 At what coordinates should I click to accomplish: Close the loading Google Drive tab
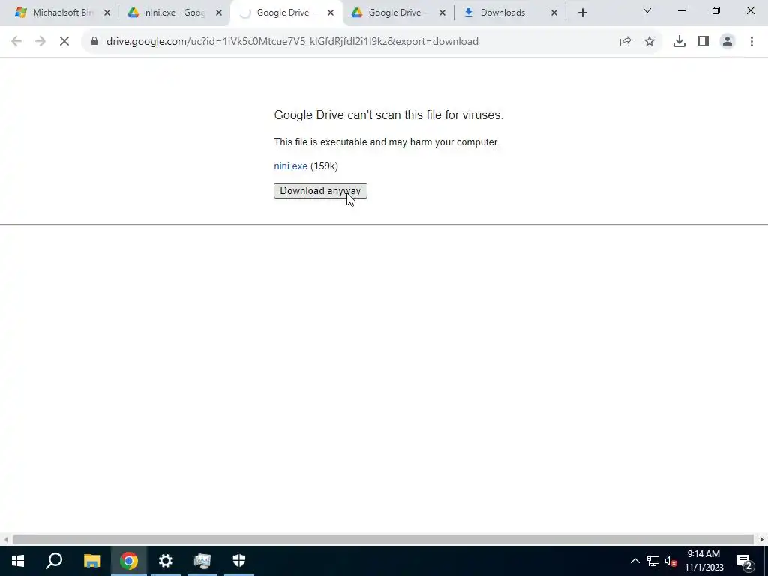[331, 13]
